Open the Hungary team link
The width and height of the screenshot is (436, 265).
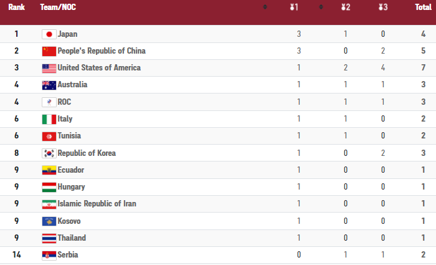tap(71, 187)
